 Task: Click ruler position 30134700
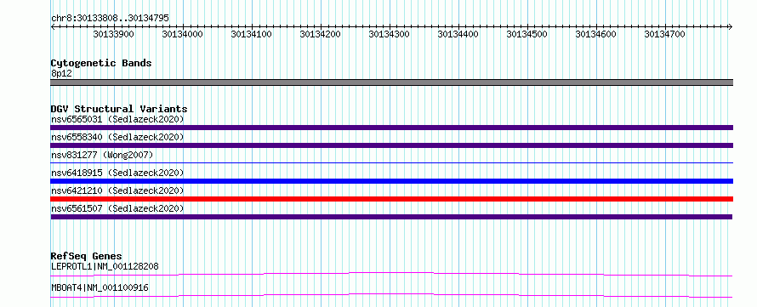click(x=665, y=34)
